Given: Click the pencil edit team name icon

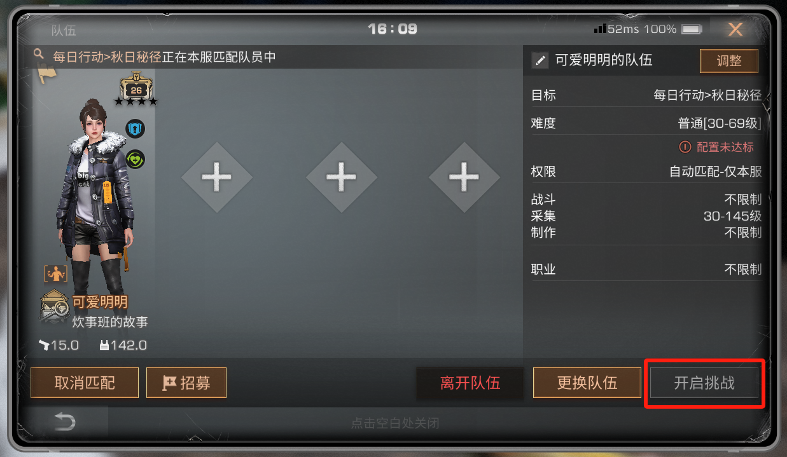Looking at the screenshot, I should 540,60.
